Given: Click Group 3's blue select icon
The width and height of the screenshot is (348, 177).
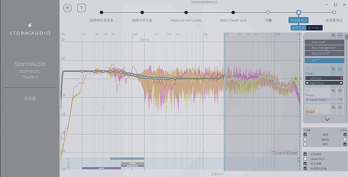Looking at the screenshot, I should [340, 107].
